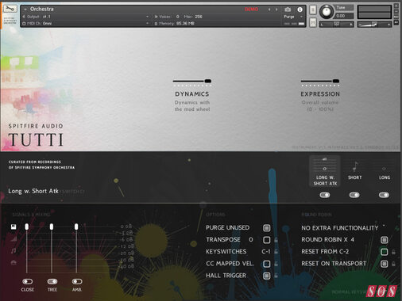Enable the CC Mapped Vel. checkbox
Screen dimensions: 402x301
pyautogui.click(x=267, y=264)
